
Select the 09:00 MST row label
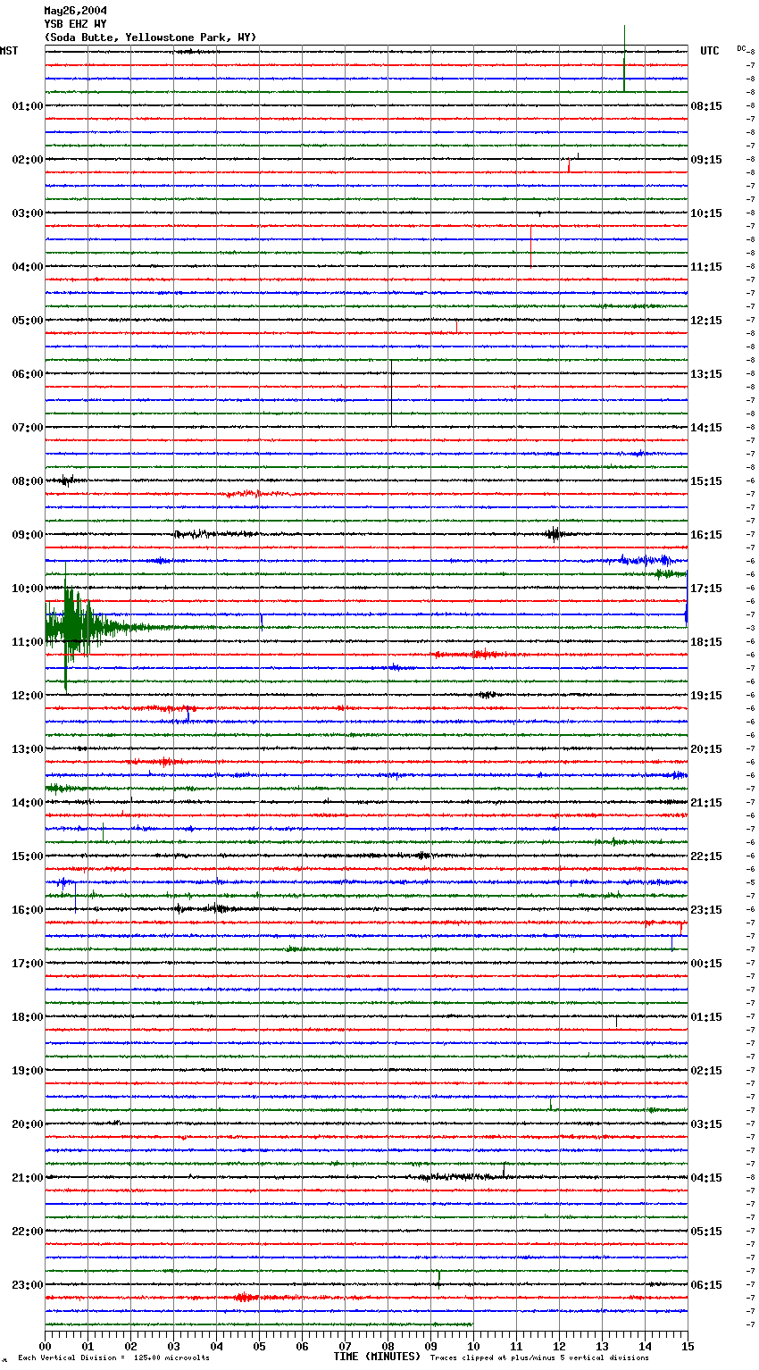pyautogui.click(x=28, y=535)
